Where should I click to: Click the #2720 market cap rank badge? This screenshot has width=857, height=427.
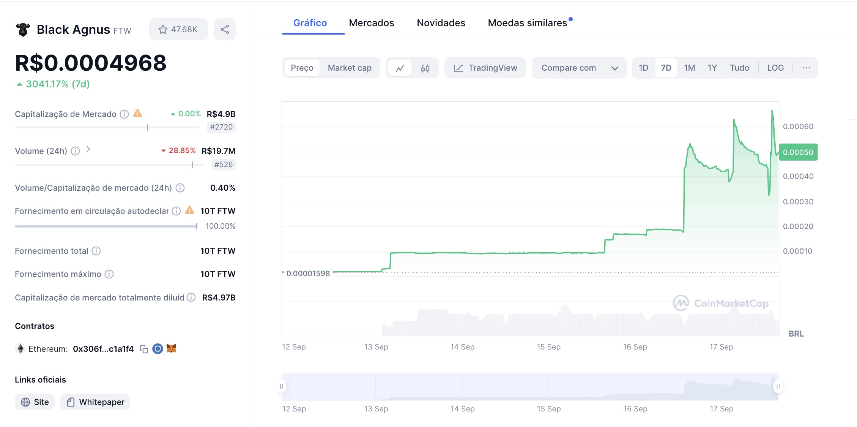(x=222, y=127)
